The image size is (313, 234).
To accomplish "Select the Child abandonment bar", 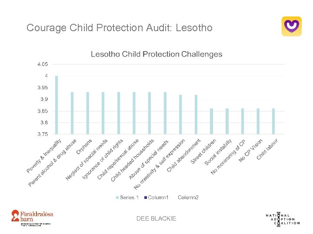I will (x=196, y=114).
